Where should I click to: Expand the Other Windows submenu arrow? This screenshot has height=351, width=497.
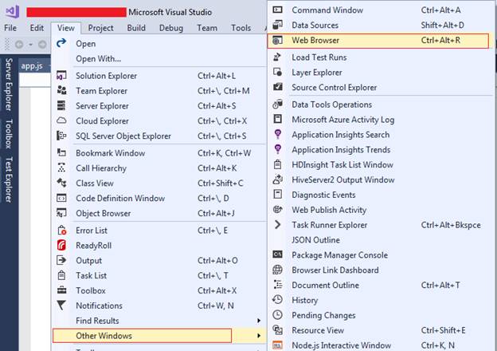258,336
